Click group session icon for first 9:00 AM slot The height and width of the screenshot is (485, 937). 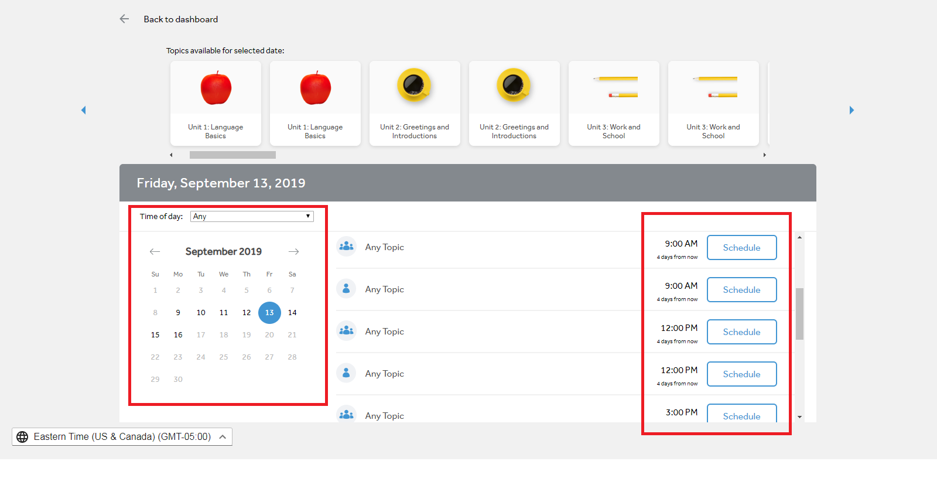tap(346, 247)
